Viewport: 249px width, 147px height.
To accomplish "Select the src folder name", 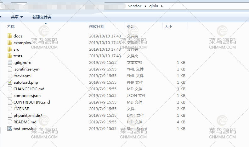I will click(x=16, y=49).
